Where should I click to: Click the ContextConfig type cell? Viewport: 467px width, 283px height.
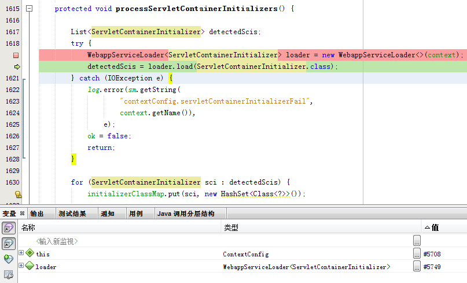[246, 254]
